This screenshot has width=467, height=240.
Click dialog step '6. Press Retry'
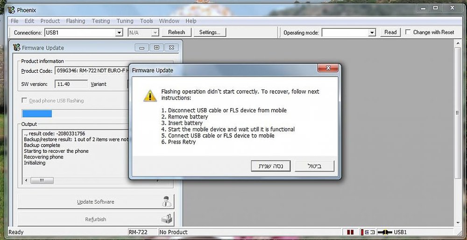click(178, 142)
